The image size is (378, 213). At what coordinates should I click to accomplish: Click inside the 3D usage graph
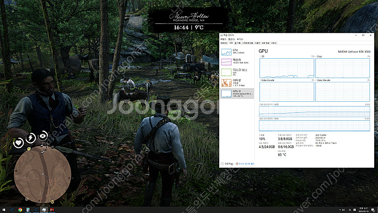coord(287,68)
